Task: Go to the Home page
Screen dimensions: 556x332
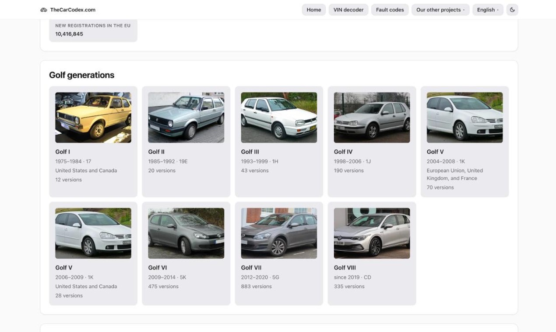Action: pyautogui.click(x=314, y=10)
